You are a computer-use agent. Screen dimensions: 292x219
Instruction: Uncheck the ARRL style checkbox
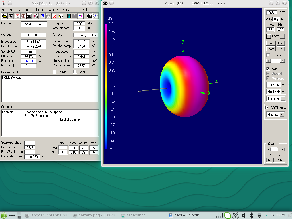pyautogui.click(x=267, y=108)
